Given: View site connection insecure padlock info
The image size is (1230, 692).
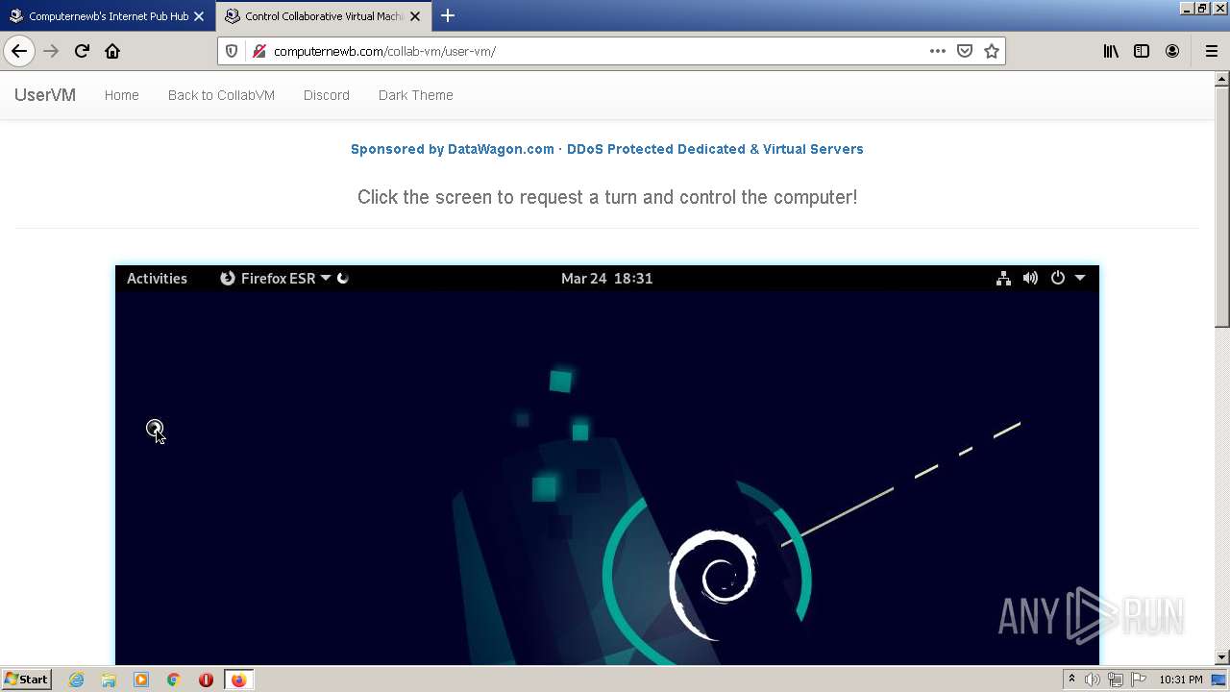Looking at the screenshot, I should pos(258,51).
